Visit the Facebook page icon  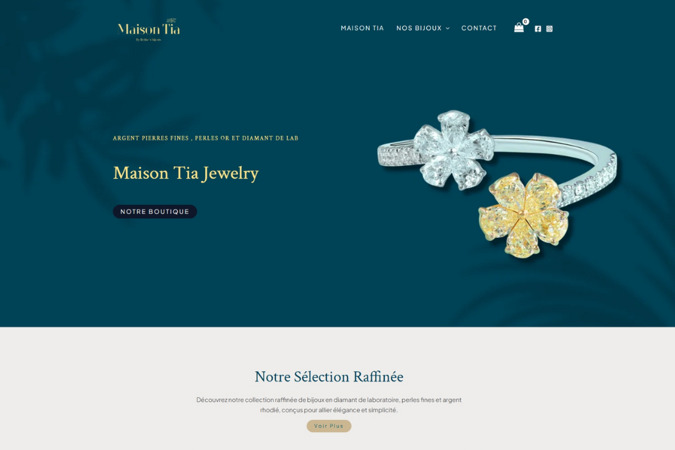click(538, 29)
